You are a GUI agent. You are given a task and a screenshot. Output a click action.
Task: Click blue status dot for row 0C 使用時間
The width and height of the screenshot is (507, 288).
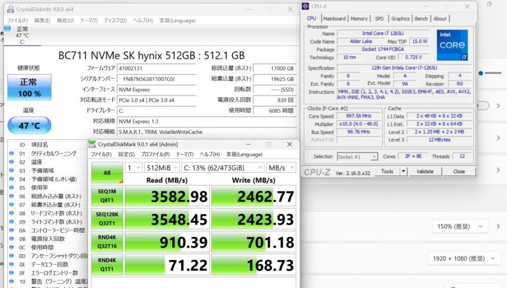coord(12,247)
